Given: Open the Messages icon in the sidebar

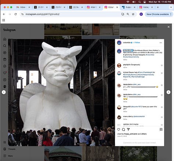Looking at the screenshot, I should [5, 66].
